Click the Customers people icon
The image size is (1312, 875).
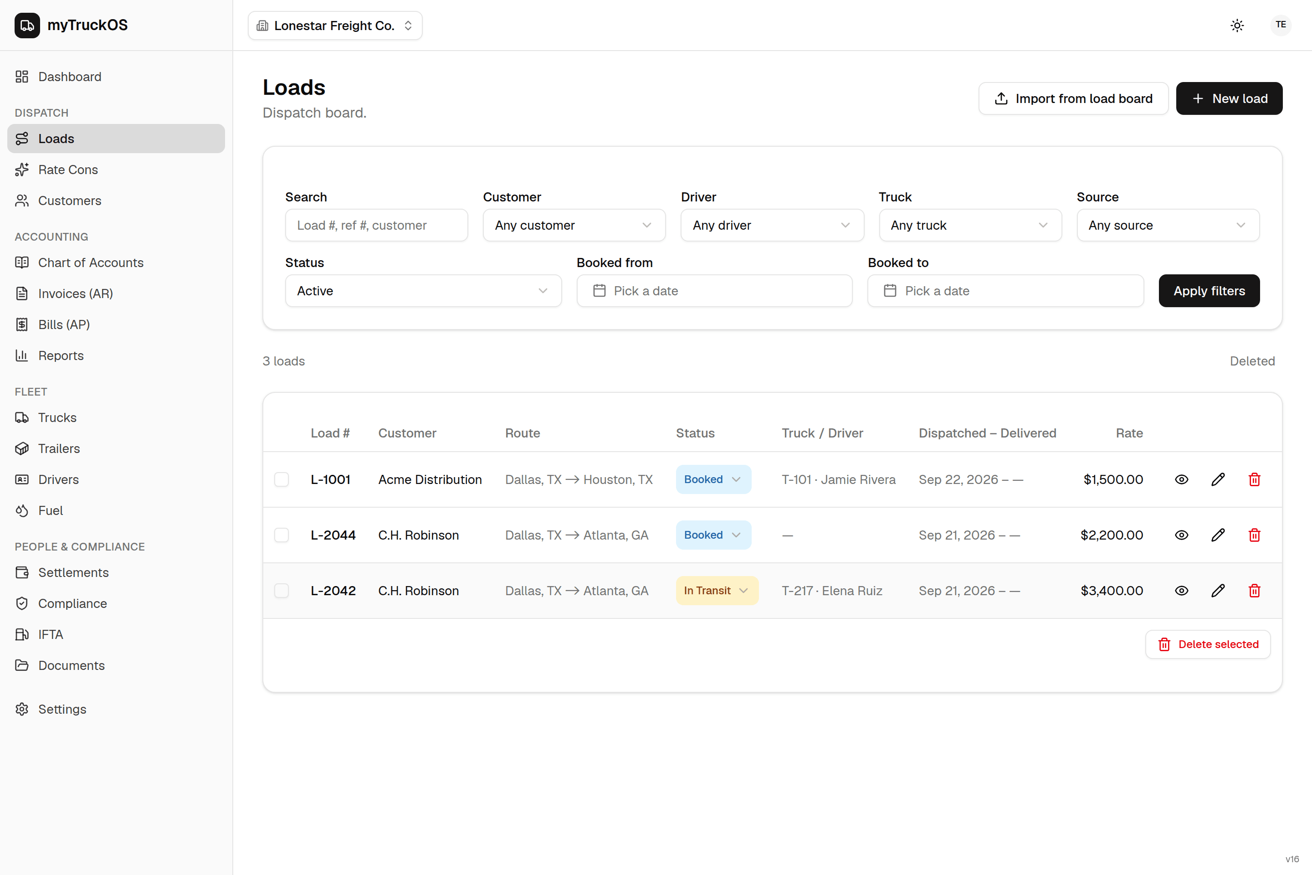22,201
